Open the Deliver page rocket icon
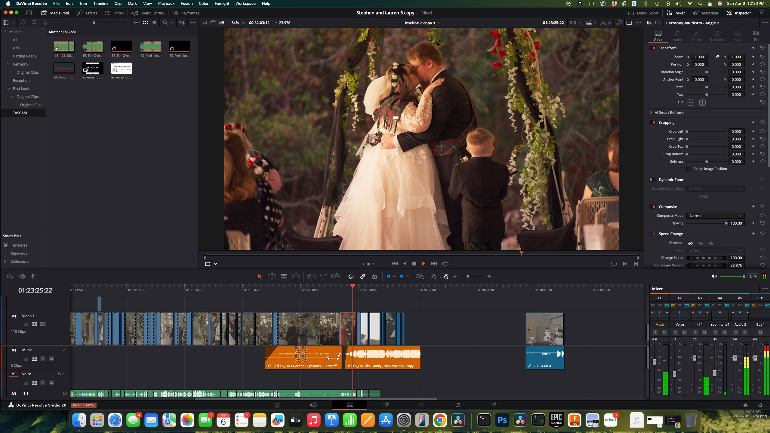770x433 pixels. point(494,405)
